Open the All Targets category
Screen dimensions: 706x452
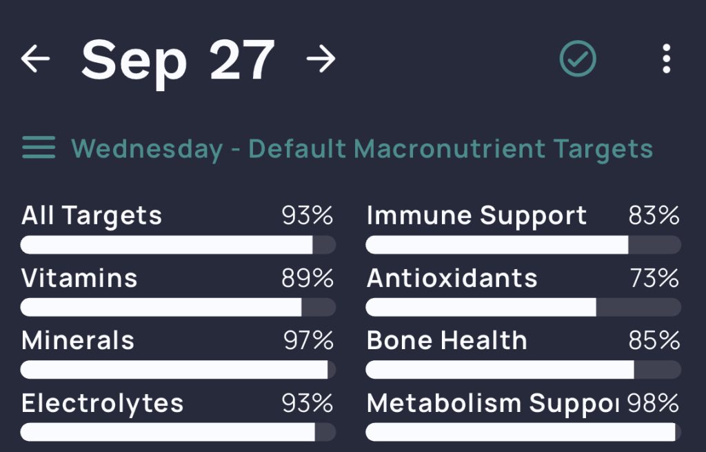tap(92, 216)
